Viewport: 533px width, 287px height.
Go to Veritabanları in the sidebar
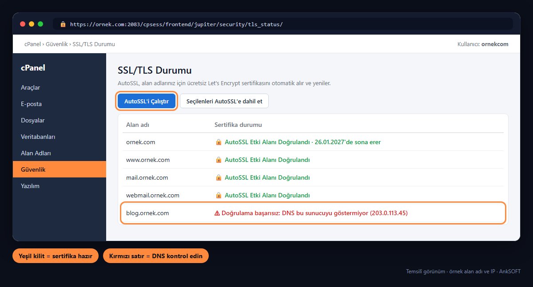(60, 137)
